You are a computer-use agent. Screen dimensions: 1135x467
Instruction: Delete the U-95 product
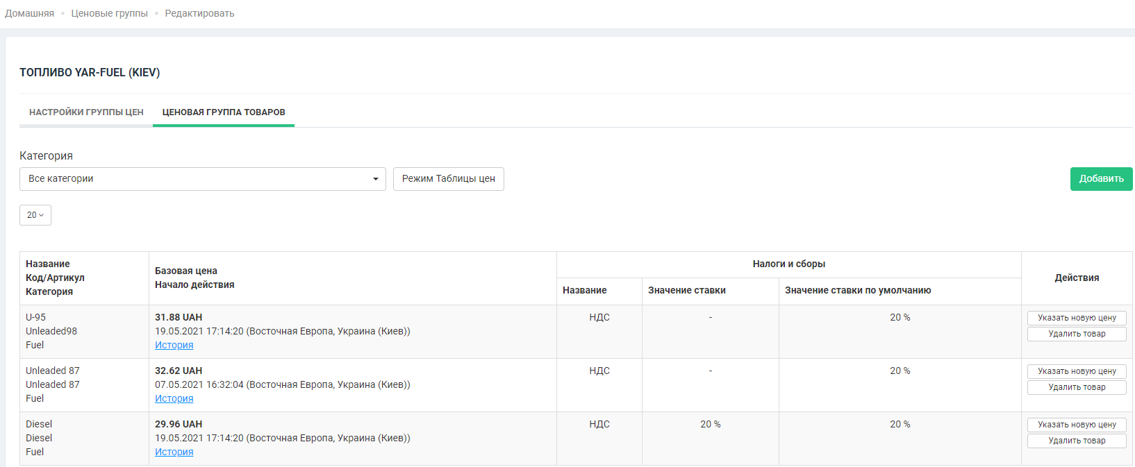[1077, 334]
